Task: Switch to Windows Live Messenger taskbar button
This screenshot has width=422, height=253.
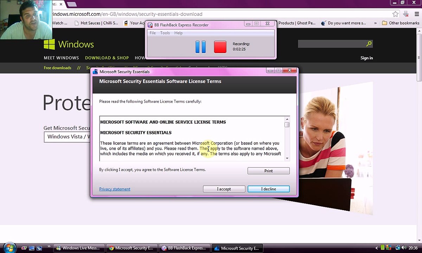Action: pyautogui.click(x=79, y=248)
